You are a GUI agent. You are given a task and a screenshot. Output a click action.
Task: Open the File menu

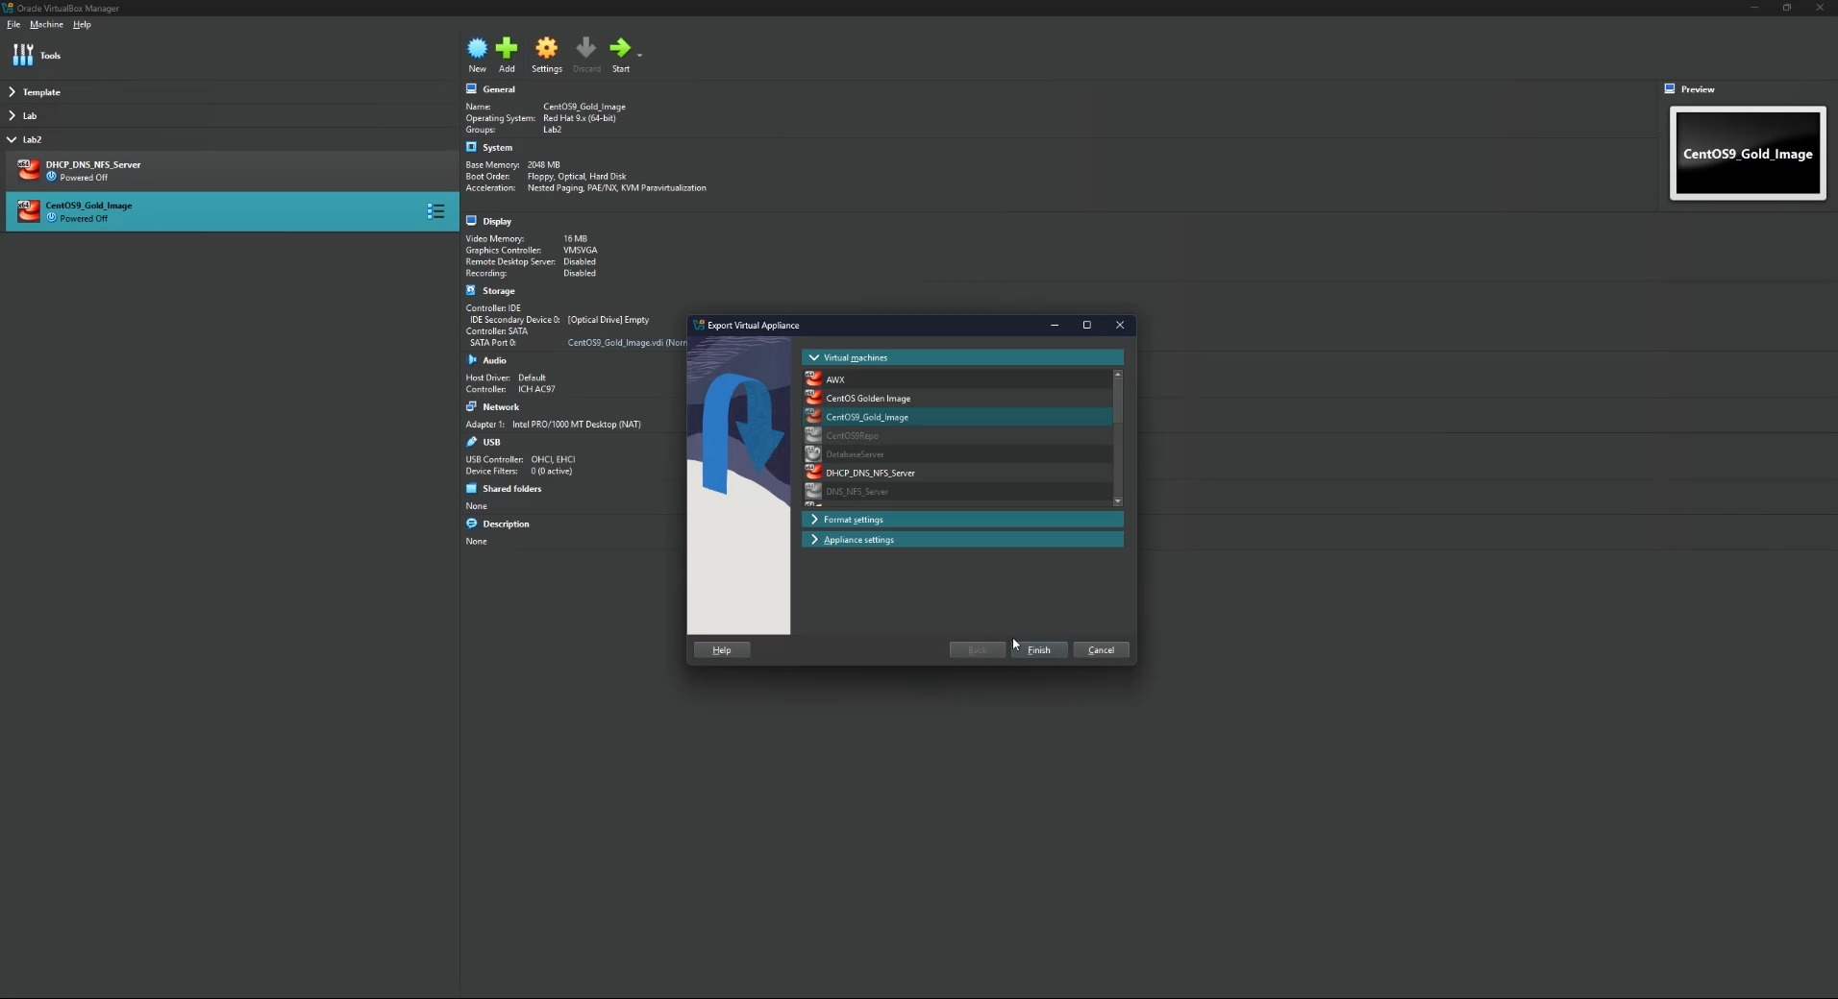click(x=13, y=24)
